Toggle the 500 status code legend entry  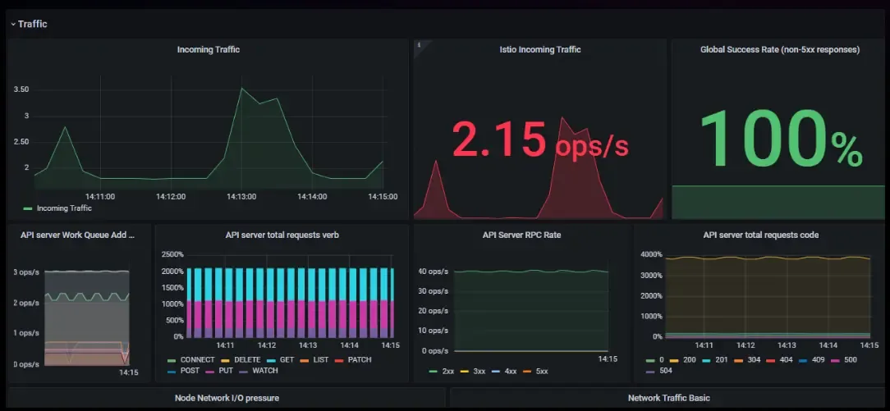coord(844,360)
